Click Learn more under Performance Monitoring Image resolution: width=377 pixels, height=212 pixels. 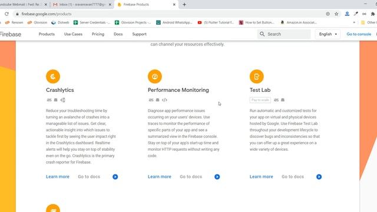[x=160, y=177]
